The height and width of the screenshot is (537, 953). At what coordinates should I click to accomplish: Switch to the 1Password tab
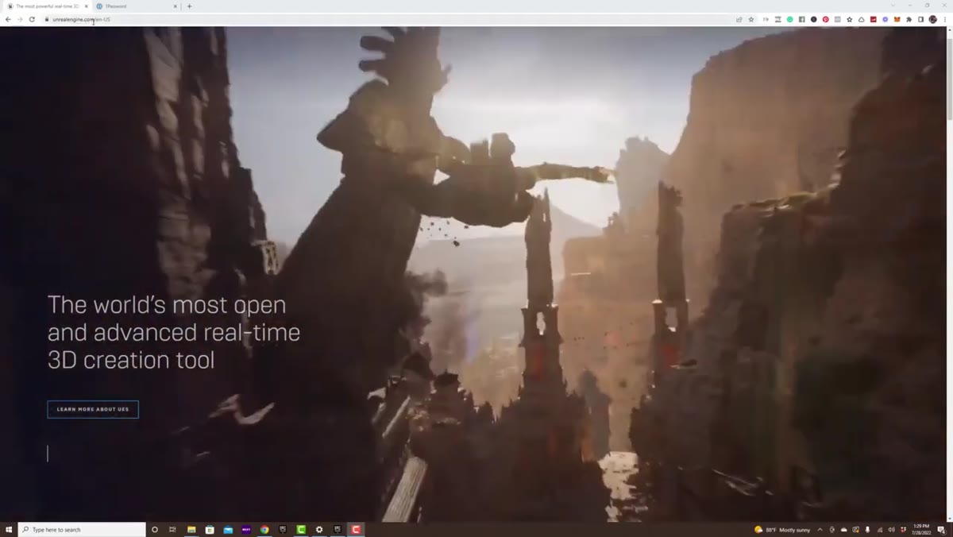[x=135, y=6]
